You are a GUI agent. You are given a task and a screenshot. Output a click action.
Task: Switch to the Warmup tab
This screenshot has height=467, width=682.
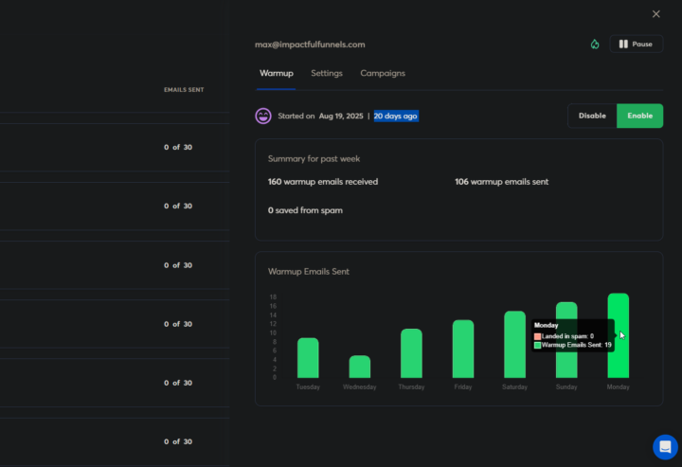(277, 73)
